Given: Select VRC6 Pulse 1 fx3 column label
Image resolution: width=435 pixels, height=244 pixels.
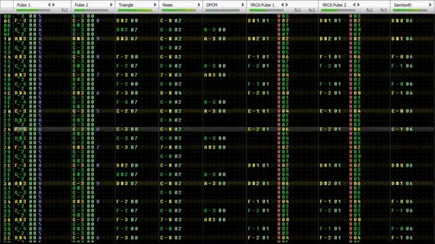Looking at the screenshot, I should tap(311, 10).
